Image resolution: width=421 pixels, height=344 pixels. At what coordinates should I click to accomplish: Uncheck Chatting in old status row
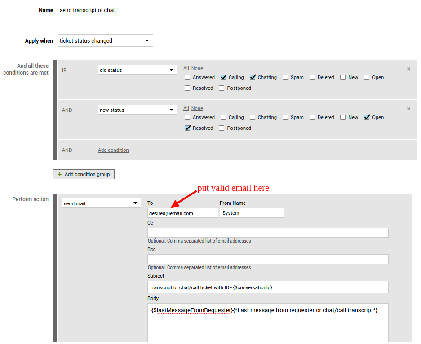coord(253,77)
